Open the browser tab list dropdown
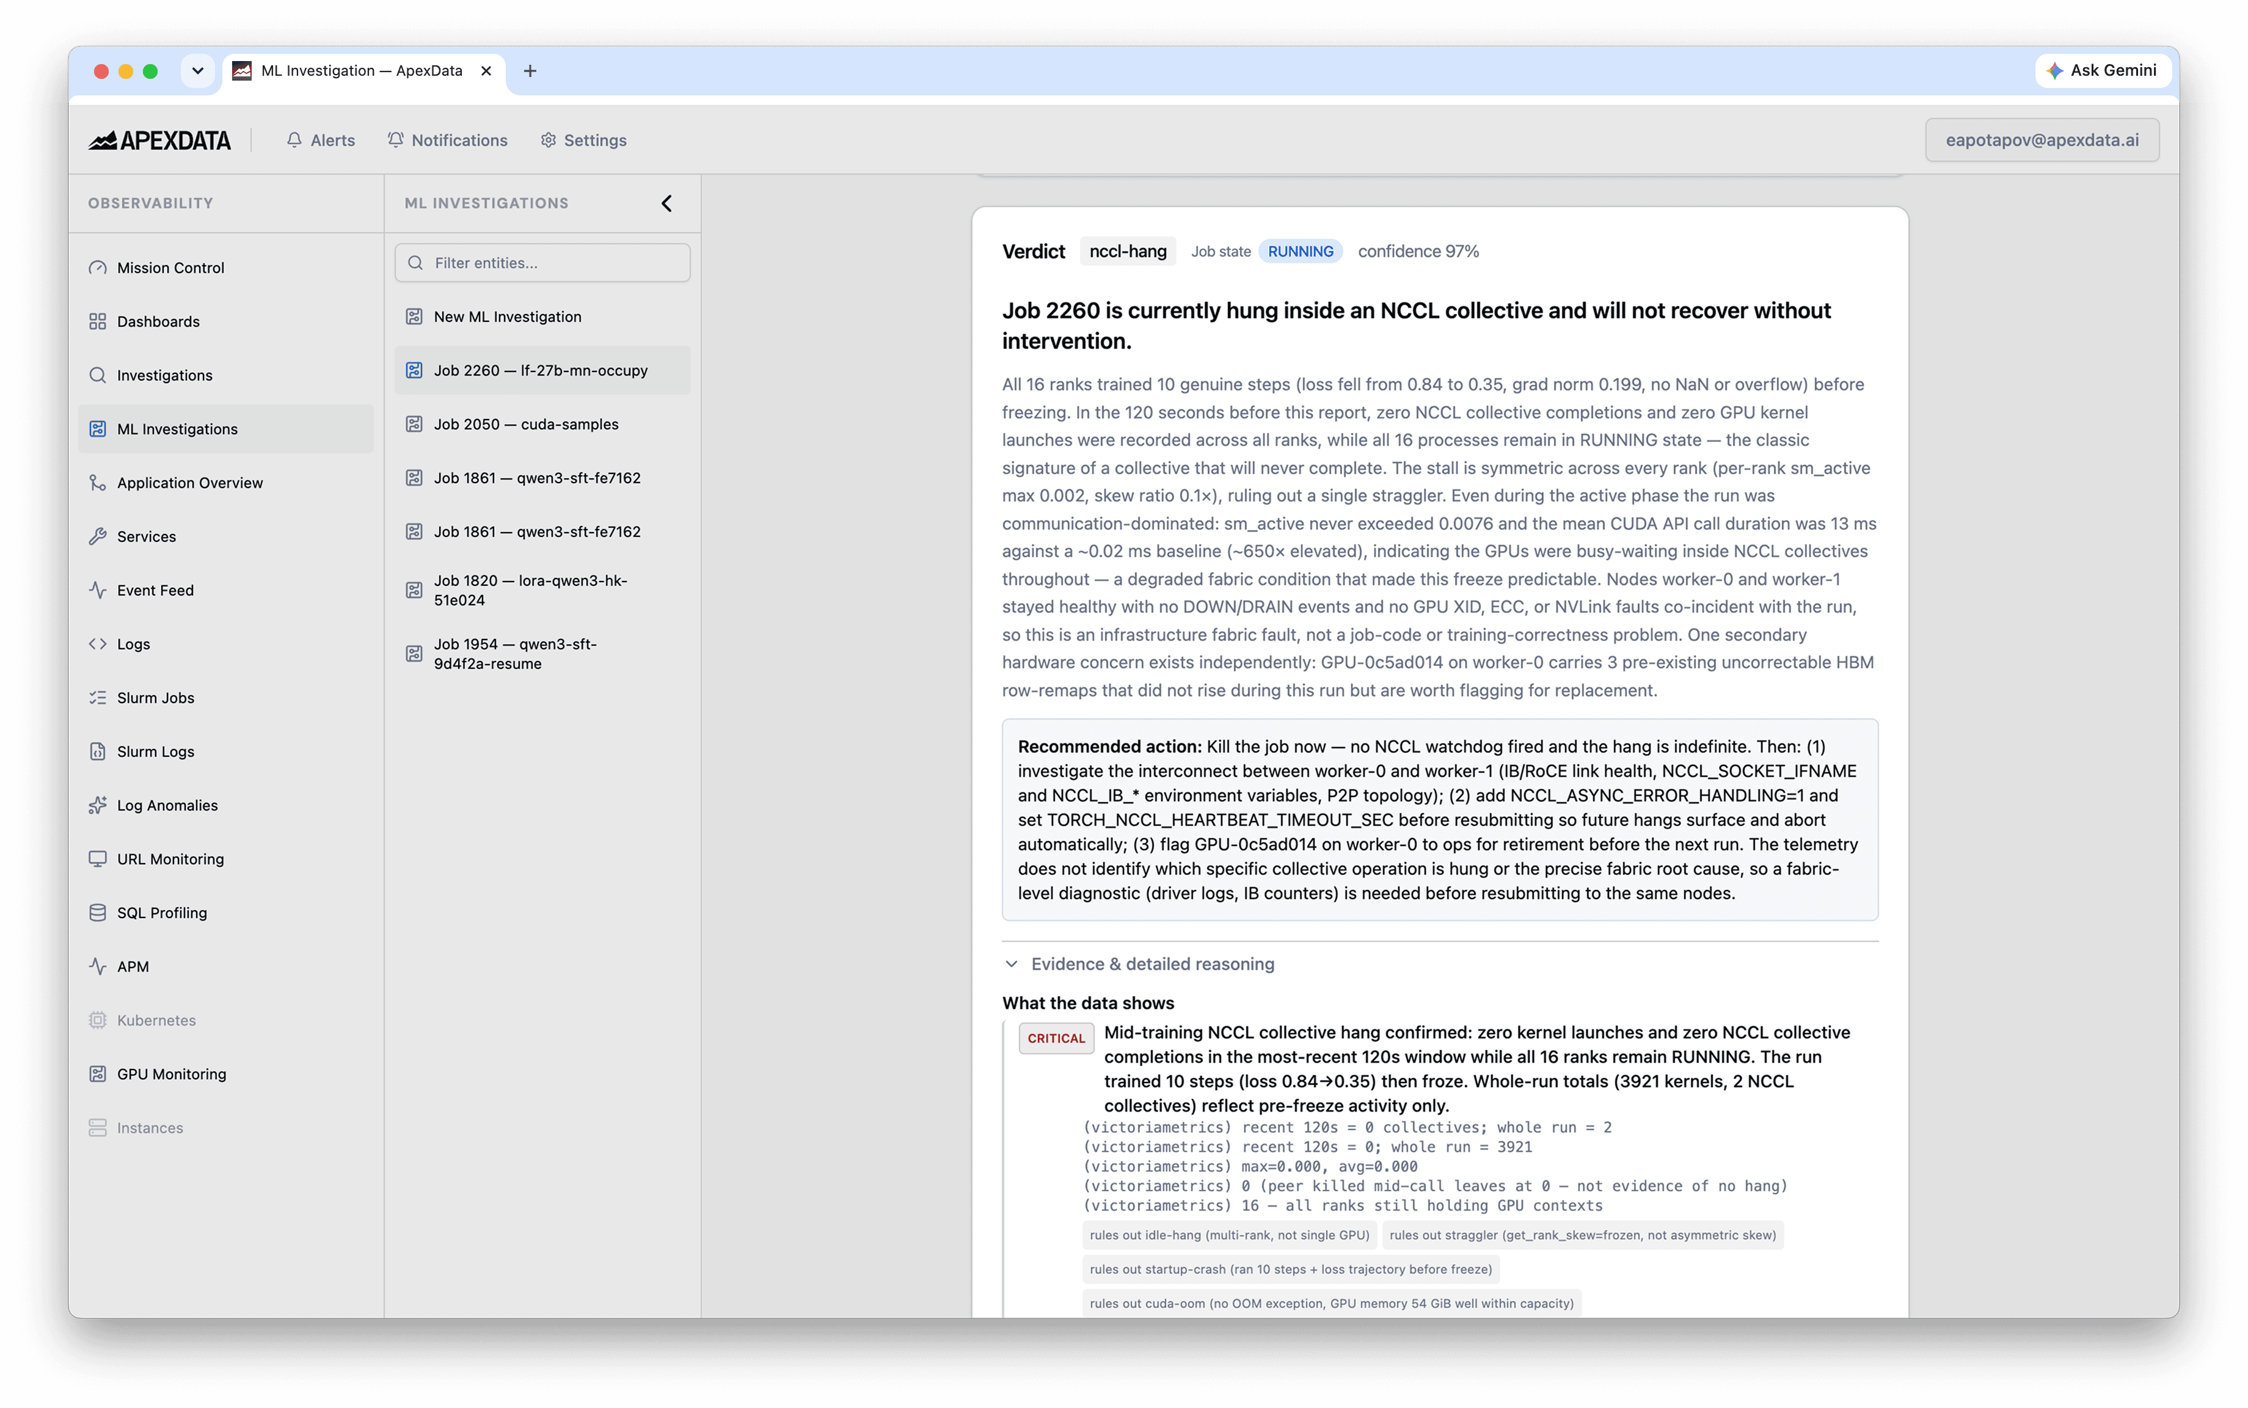Viewport: 2248px width, 1408px height. pyautogui.click(x=197, y=71)
